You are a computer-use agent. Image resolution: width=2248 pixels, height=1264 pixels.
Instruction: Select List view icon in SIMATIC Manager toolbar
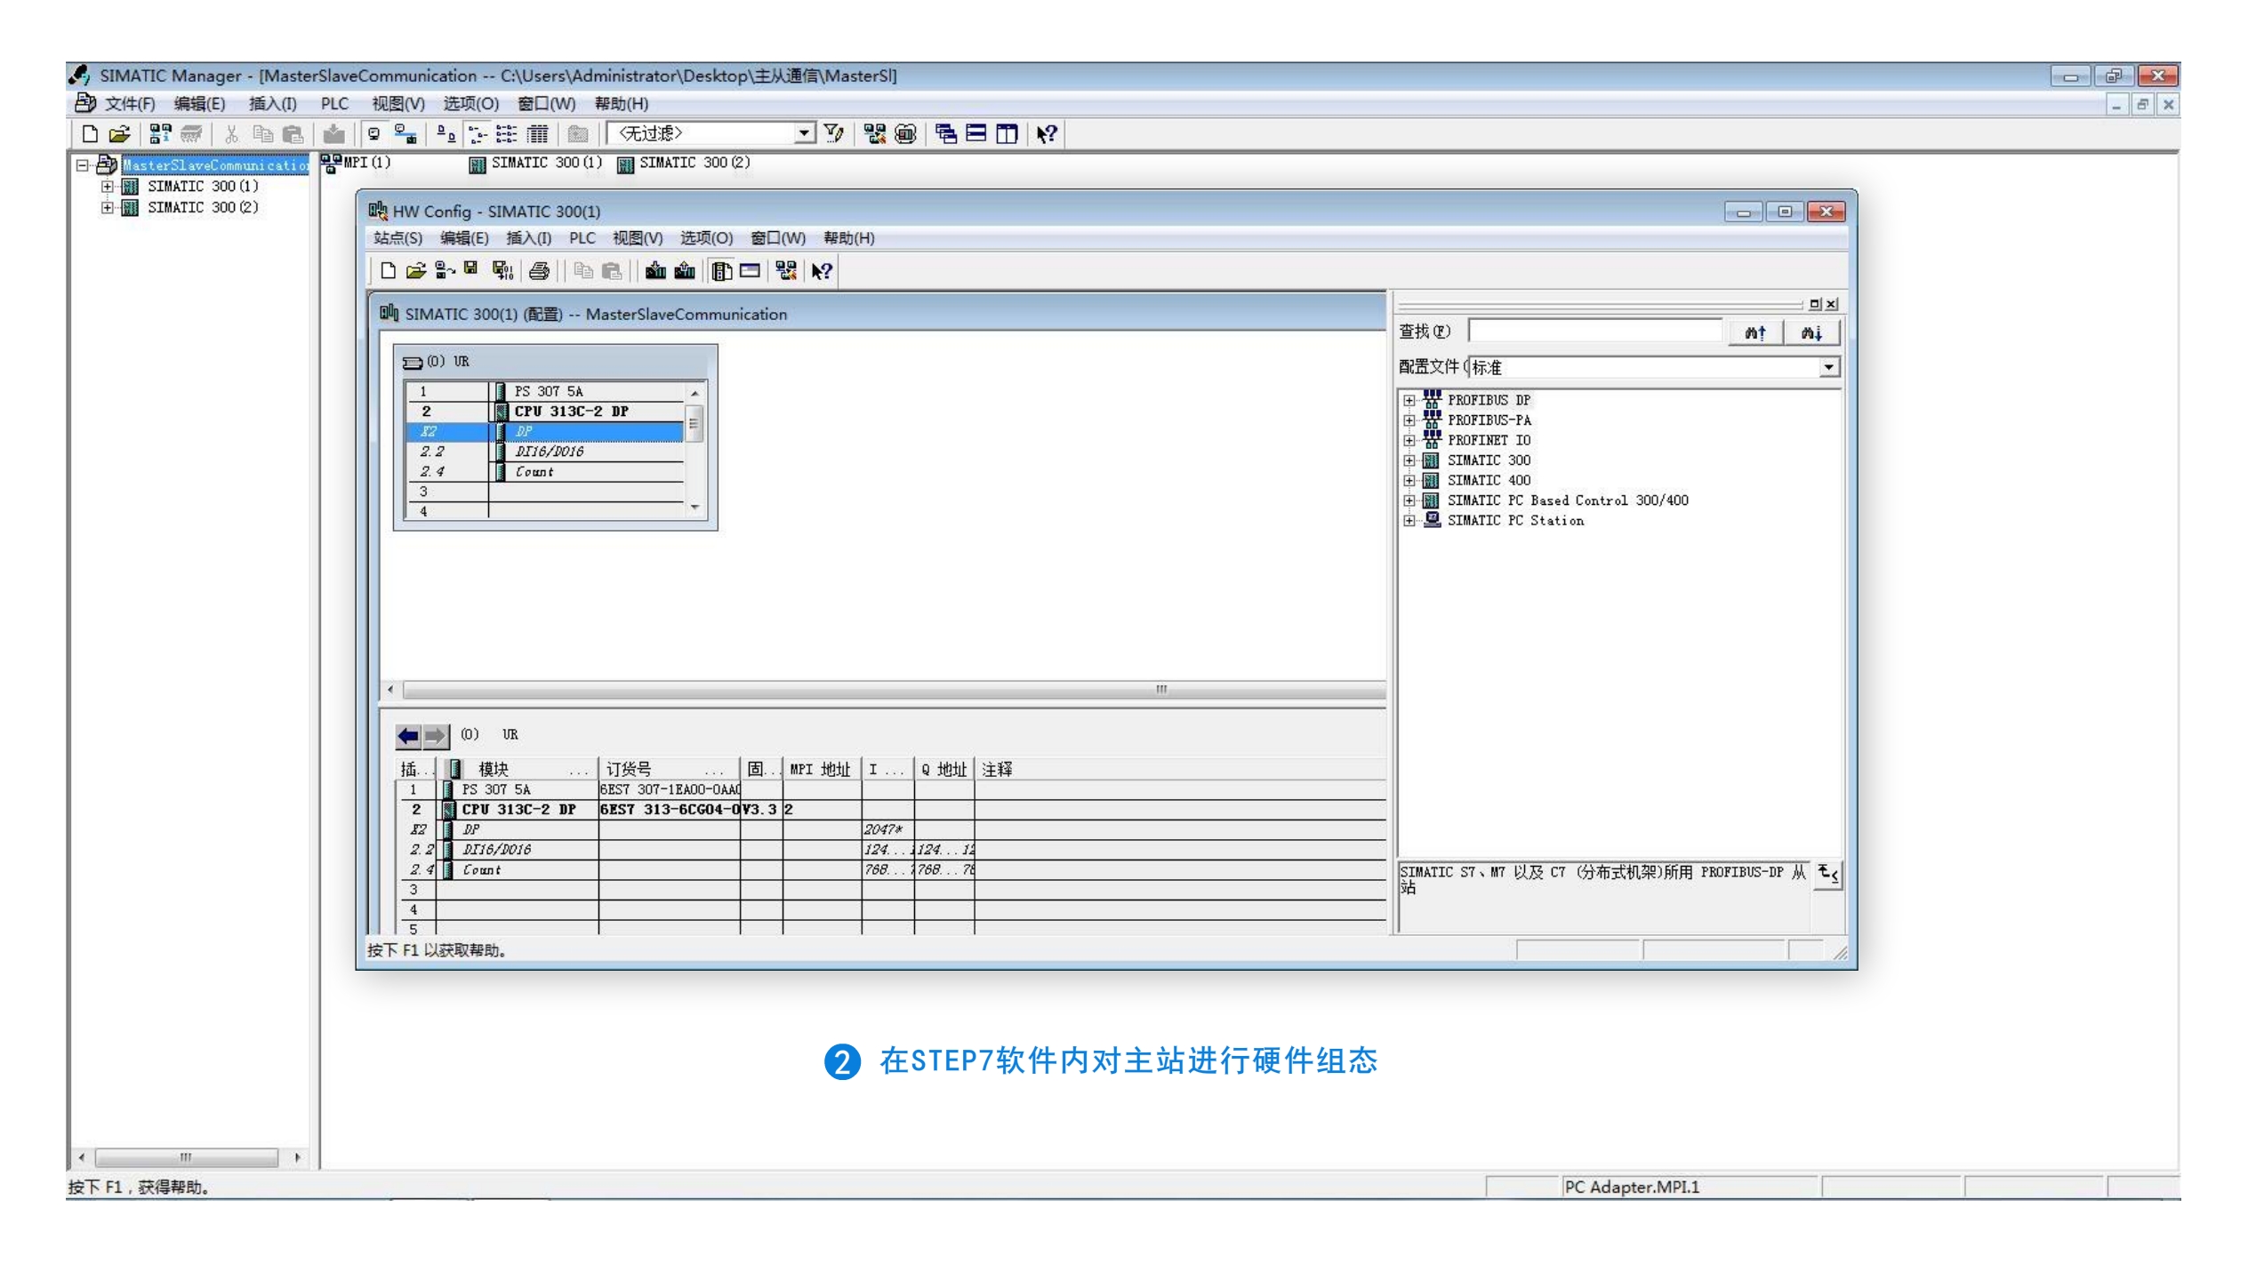(506, 134)
